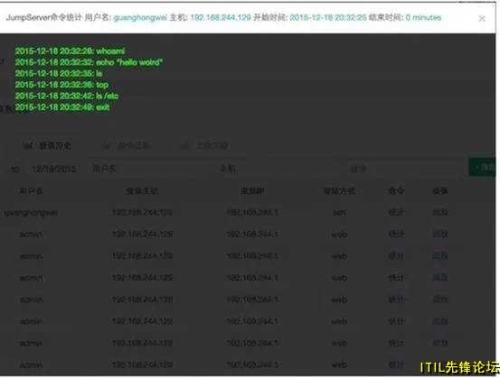Viewport: 500px width, 378px height.
Task: Click the host 192.168.244.129 in dialog header
Action: (x=221, y=17)
